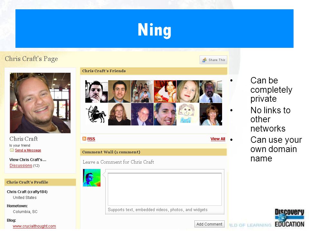The height and width of the screenshot is (231, 309).
Task: Click the envelope icon beside Send a Message
Action: coord(12,150)
